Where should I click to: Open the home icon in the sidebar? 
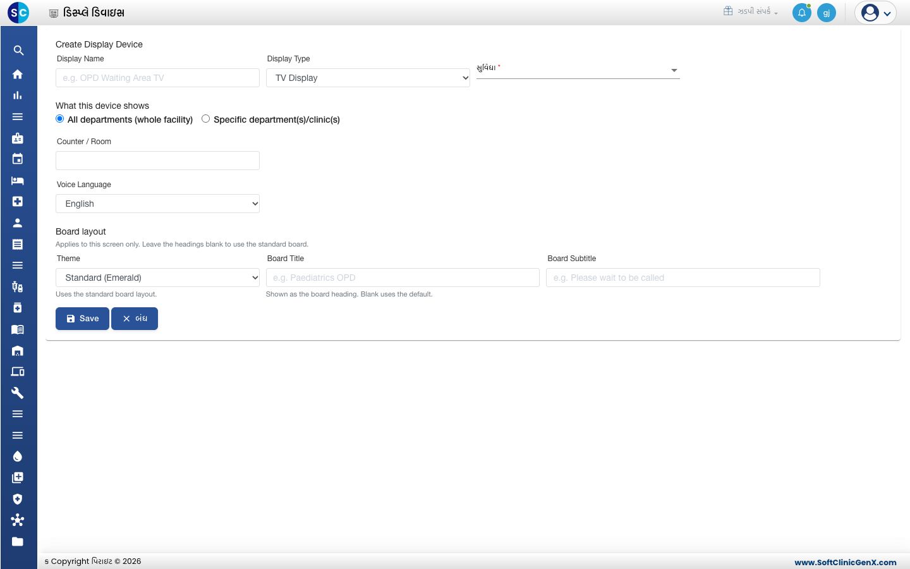pos(18,74)
